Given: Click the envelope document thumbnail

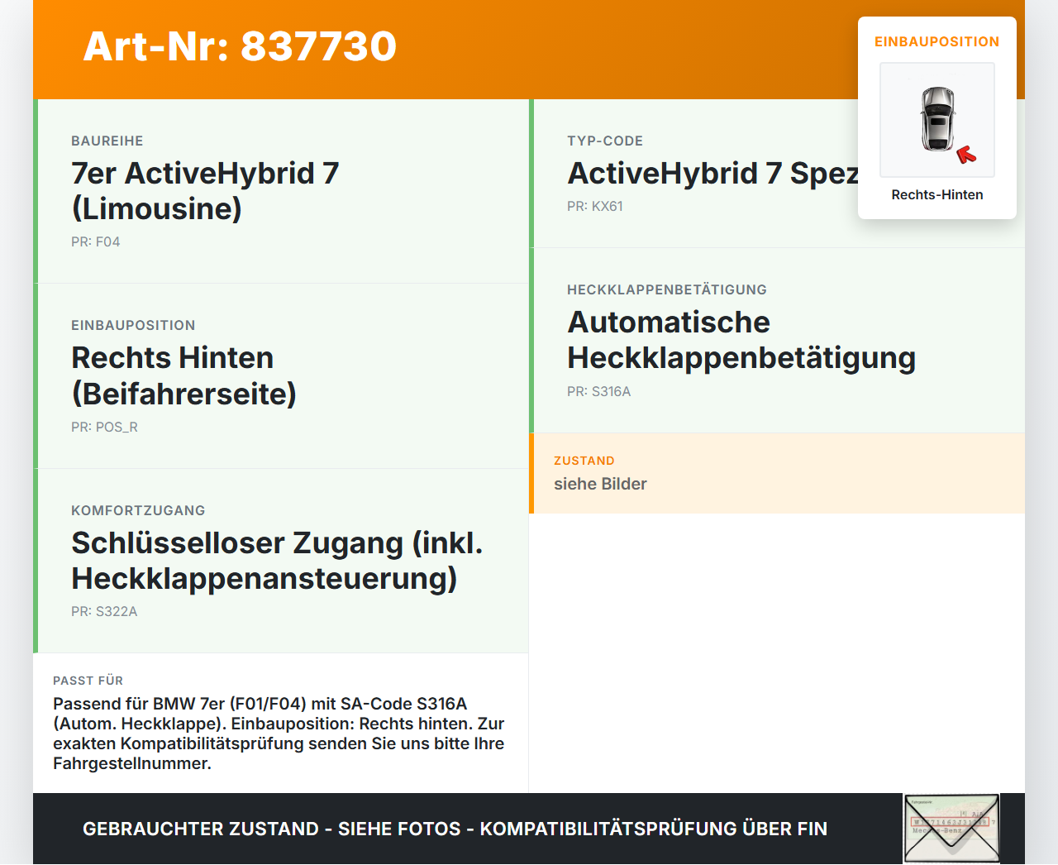Looking at the screenshot, I should click(x=951, y=829).
